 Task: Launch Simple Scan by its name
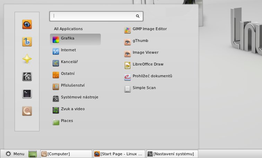pyautogui.click(x=144, y=88)
